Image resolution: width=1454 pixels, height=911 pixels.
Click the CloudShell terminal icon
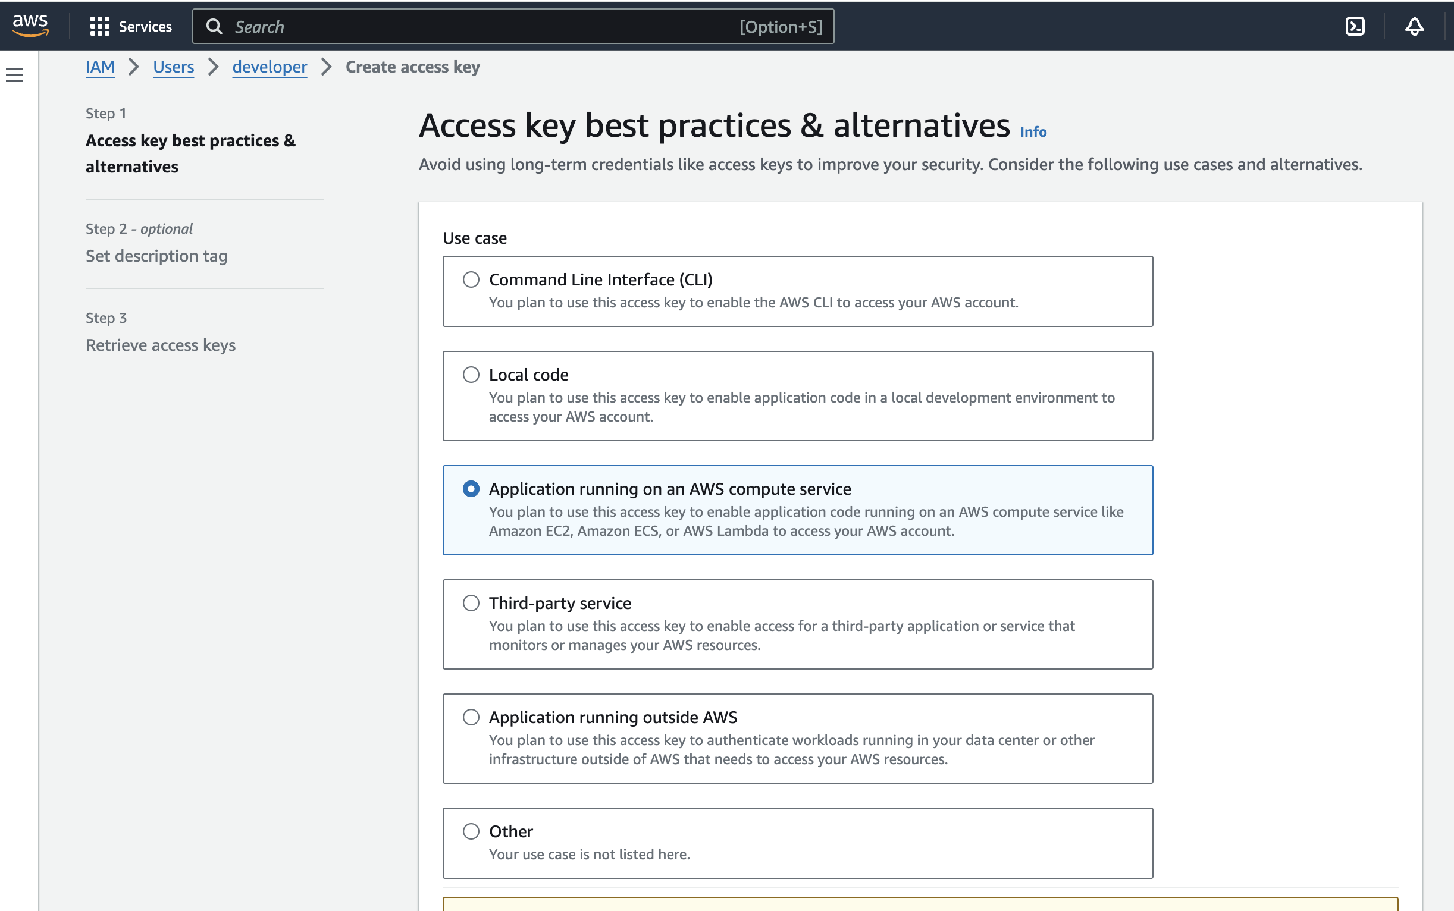[1356, 26]
